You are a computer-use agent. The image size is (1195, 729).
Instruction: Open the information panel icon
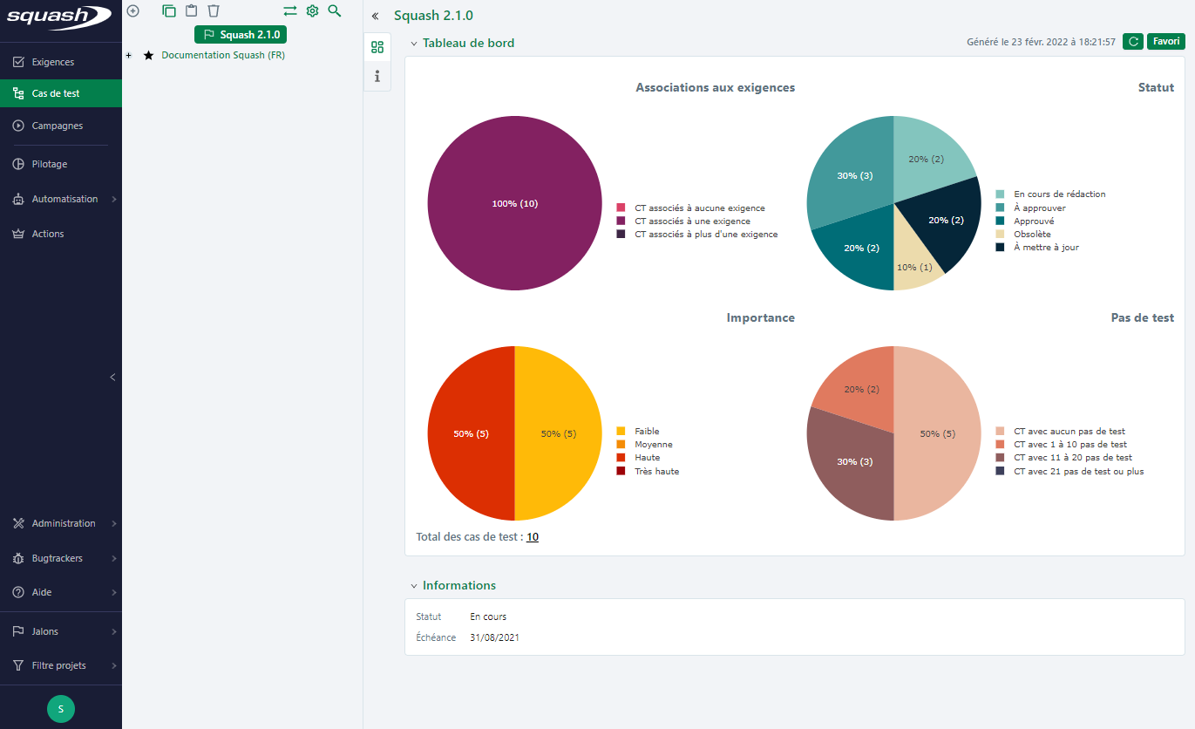(377, 77)
